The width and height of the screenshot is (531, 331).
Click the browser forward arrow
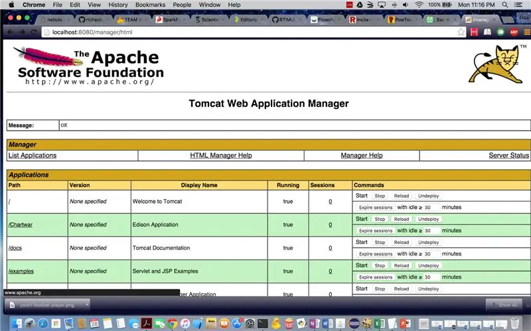pos(22,32)
